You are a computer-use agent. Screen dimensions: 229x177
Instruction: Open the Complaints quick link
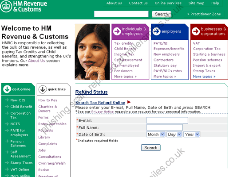tap(47, 144)
